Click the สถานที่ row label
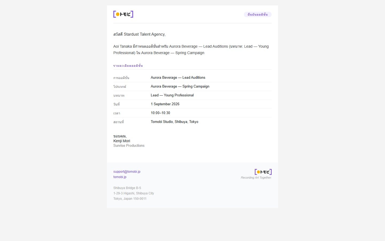The image size is (385, 241). (x=118, y=122)
